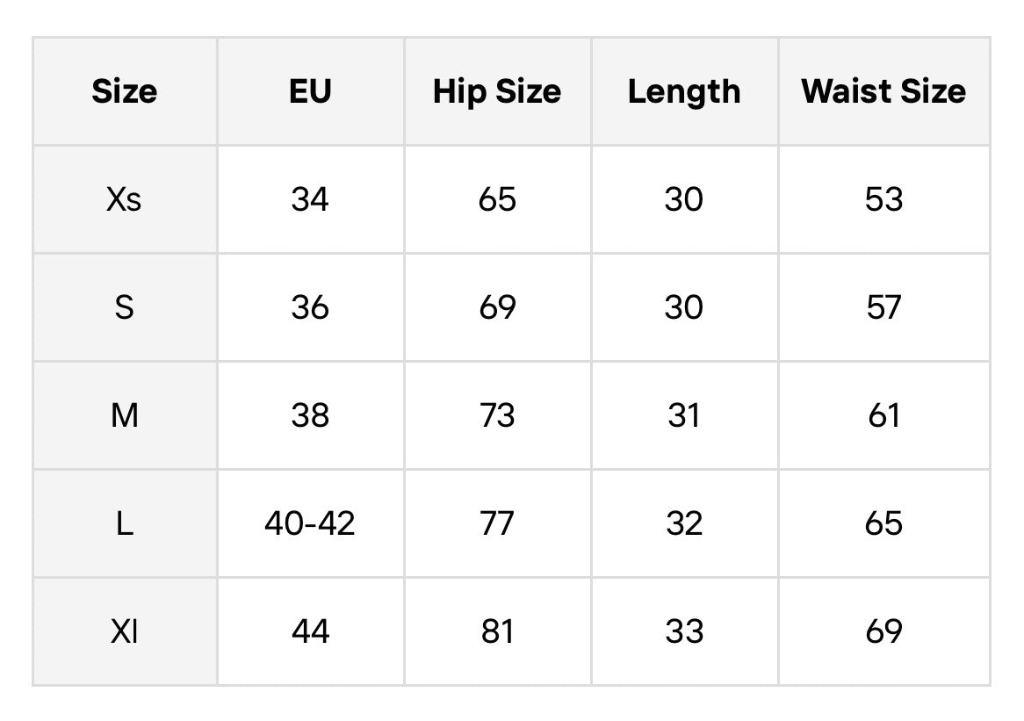1024x721 pixels.
Task: Click the Waist Size column header
Action: 884,91
